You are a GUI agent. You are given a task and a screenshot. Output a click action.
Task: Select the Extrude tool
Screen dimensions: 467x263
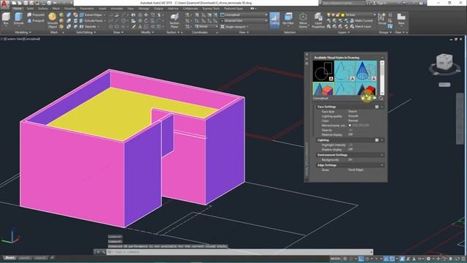point(18,19)
